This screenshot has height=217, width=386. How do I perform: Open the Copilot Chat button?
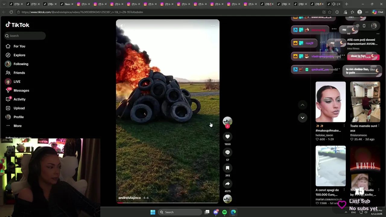[378, 12]
